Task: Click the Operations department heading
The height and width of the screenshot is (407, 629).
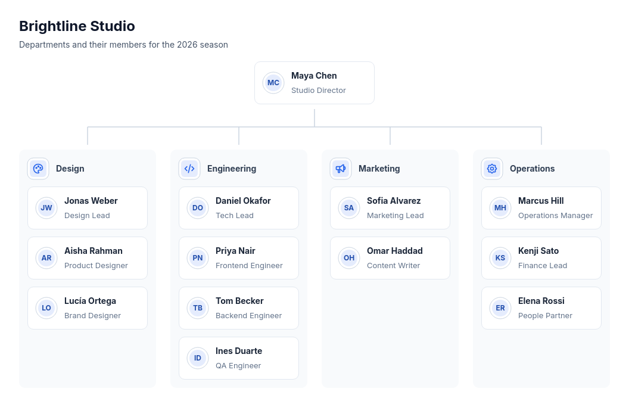Action: pyautogui.click(x=533, y=169)
